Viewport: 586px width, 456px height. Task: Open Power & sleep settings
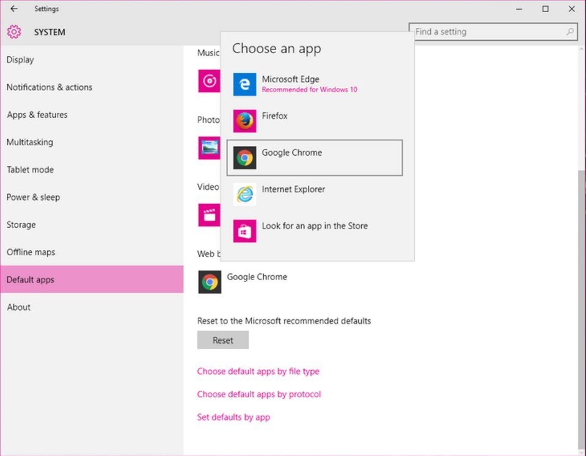click(33, 197)
